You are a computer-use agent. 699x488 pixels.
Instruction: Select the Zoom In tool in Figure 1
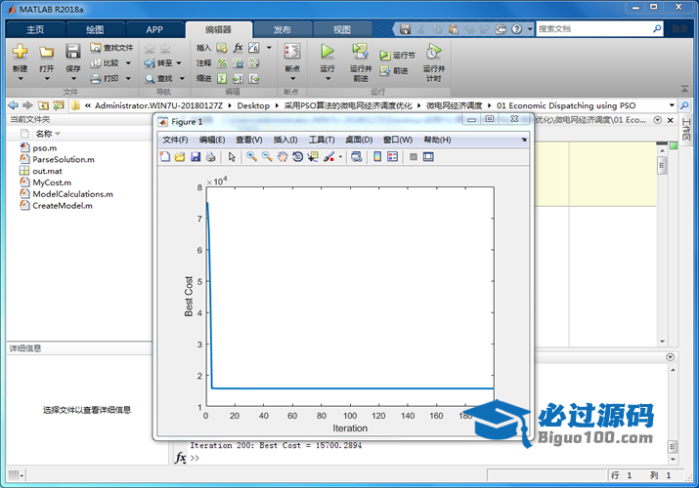(x=252, y=156)
